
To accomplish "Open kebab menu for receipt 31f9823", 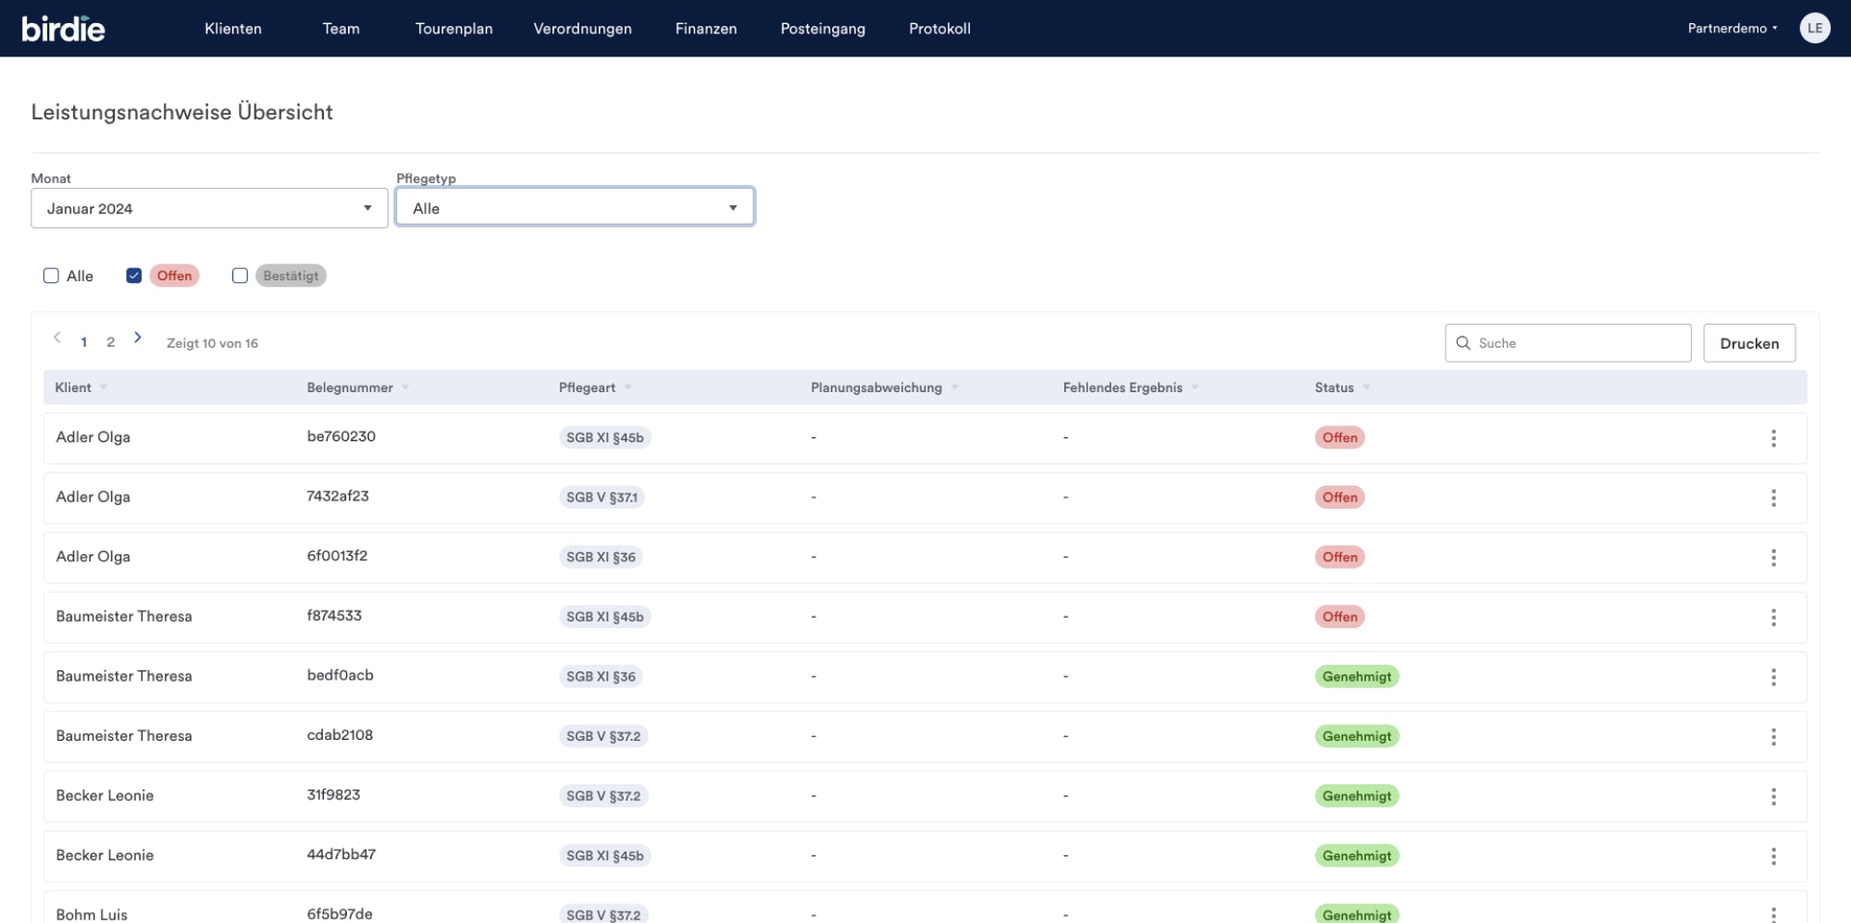I will [x=1772, y=796].
